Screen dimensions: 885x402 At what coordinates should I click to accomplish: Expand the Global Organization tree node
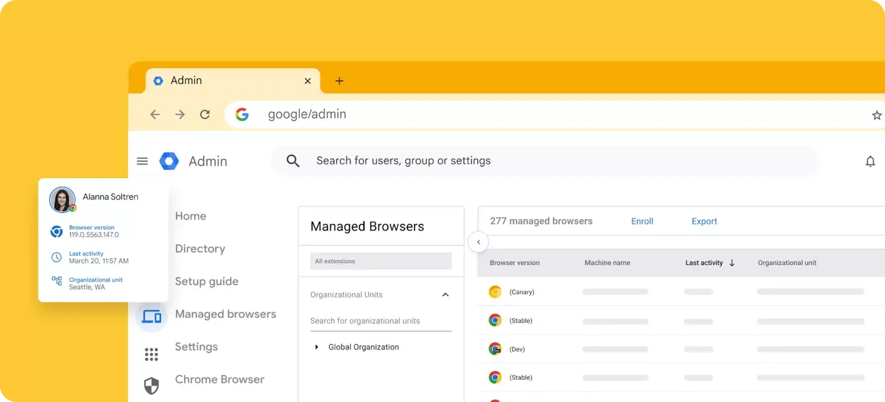pos(316,347)
